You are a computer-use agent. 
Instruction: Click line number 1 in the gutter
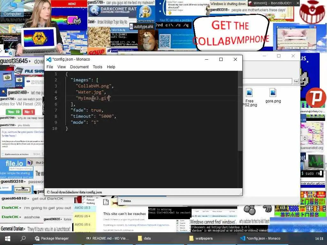[56, 74]
